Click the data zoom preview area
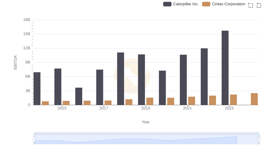This screenshot has width=265, height=152. (x=146, y=139)
